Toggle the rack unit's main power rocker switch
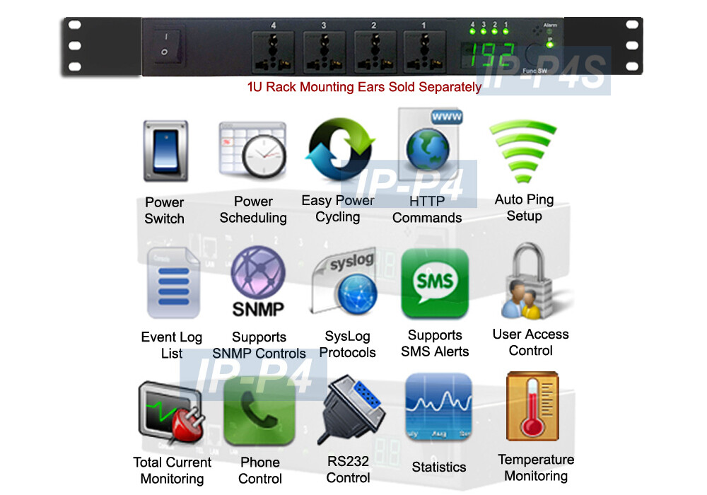 click(x=164, y=43)
